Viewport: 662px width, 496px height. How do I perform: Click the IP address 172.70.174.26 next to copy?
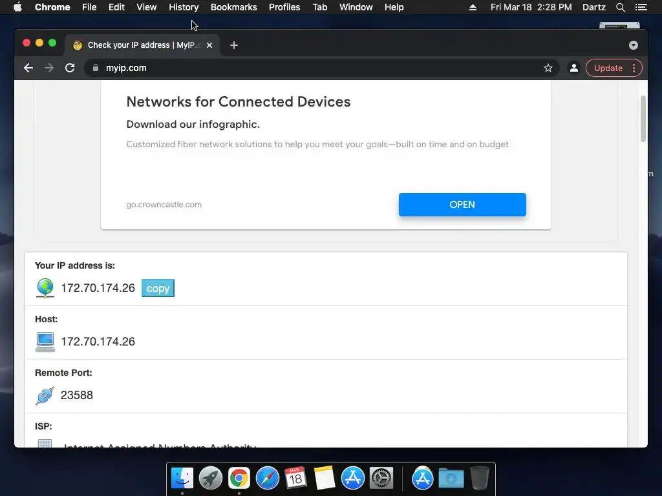[x=98, y=288]
